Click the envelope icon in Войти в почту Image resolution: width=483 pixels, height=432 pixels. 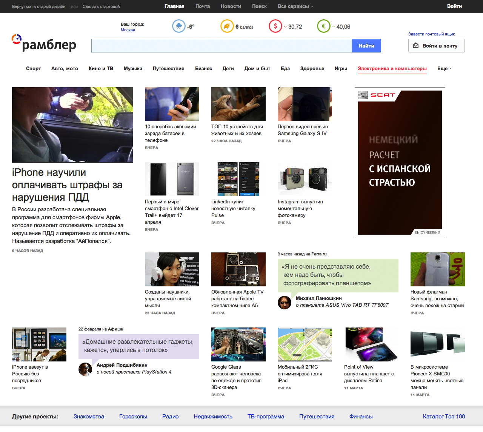416,46
